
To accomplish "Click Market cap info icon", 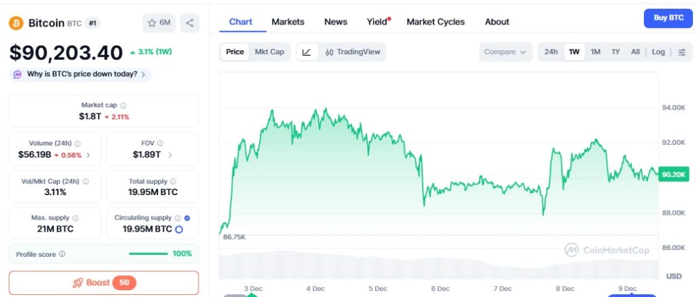I will [123, 105].
